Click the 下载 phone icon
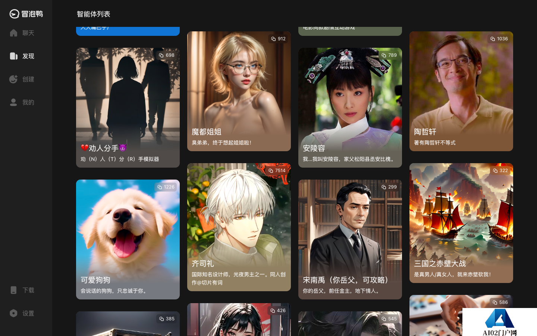This screenshot has height=336, width=537. [x=13, y=290]
